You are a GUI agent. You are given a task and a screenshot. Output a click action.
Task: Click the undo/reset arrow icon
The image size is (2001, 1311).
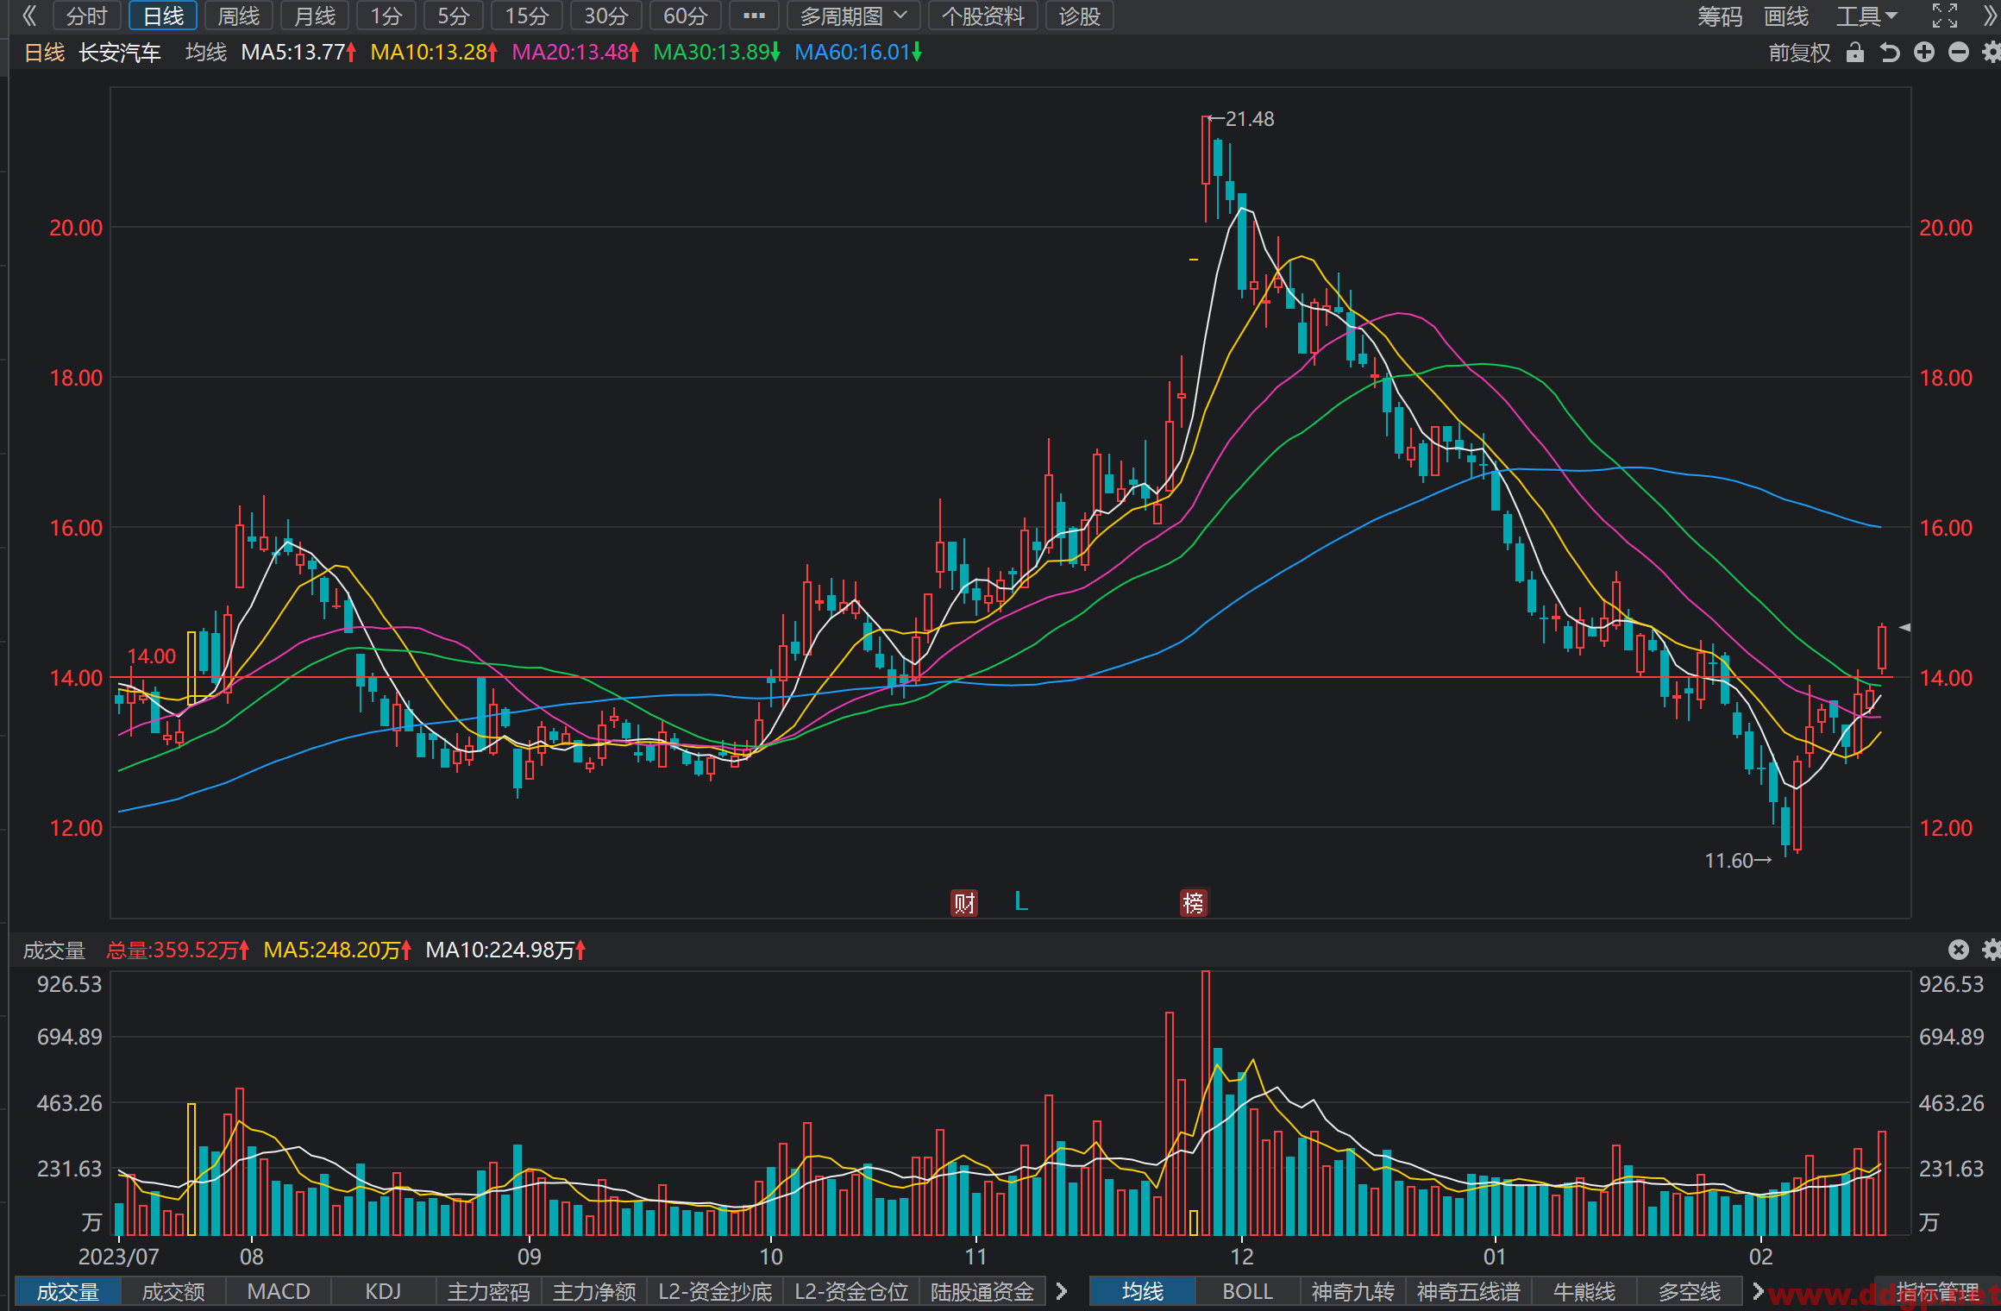pos(1890,53)
